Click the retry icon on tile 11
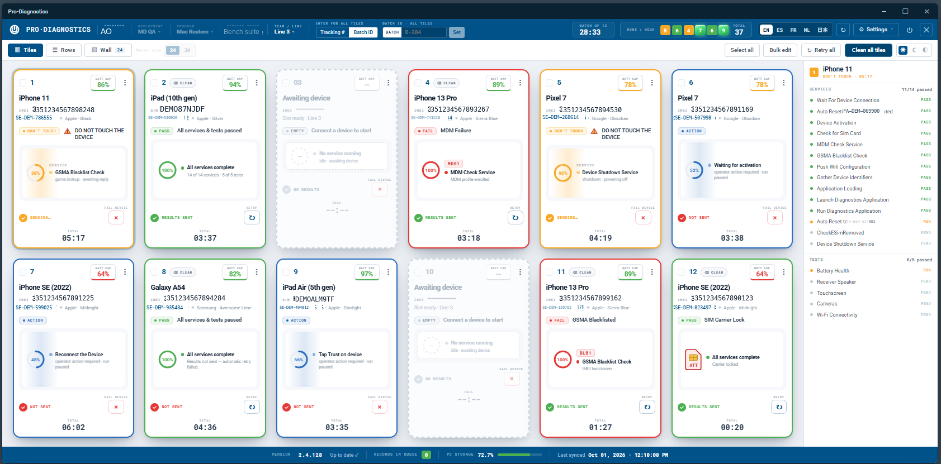 (647, 407)
